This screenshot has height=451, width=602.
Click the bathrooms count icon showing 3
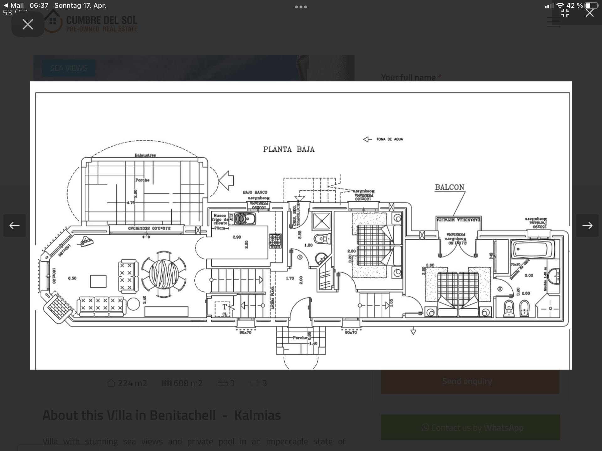pos(258,383)
